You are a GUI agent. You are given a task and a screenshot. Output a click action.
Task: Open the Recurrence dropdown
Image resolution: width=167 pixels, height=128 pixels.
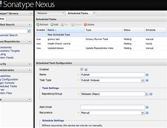pos(143,113)
